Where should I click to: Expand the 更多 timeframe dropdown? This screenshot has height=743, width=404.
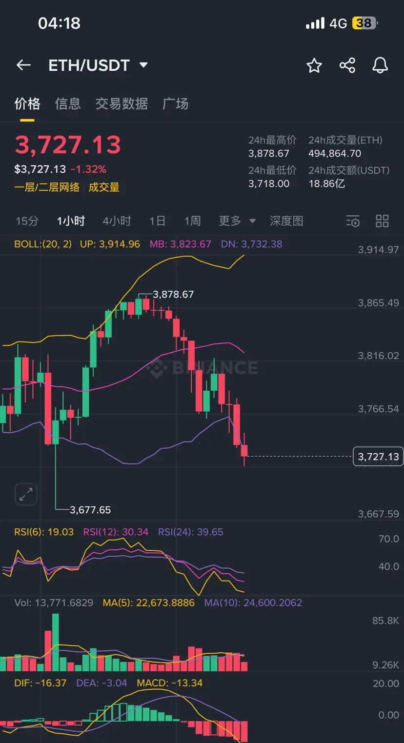(x=237, y=221)
